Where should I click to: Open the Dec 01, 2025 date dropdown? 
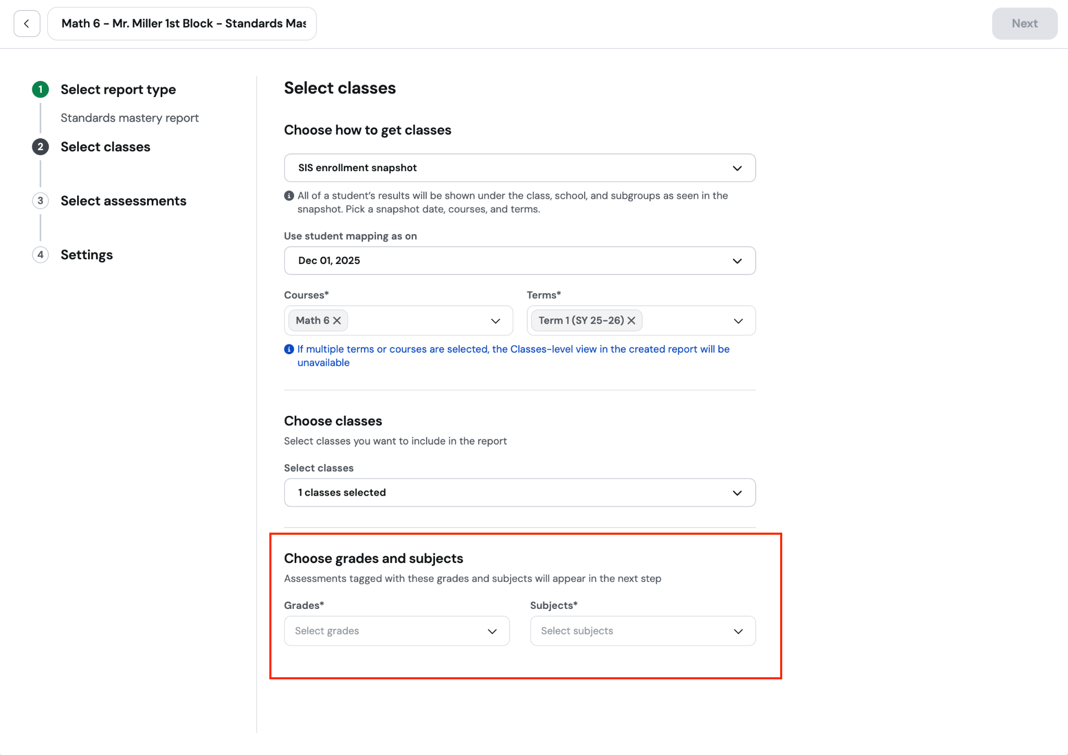coord(520,261)
